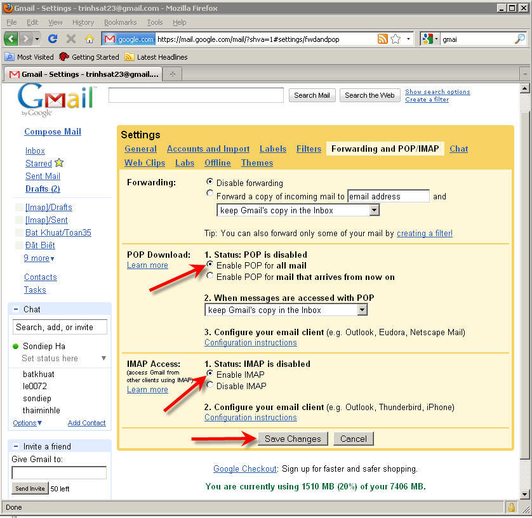The height and width of the screenshot is (518, 532).
Task: Select Disable forwarding radio button
Action: click(209, 182)
